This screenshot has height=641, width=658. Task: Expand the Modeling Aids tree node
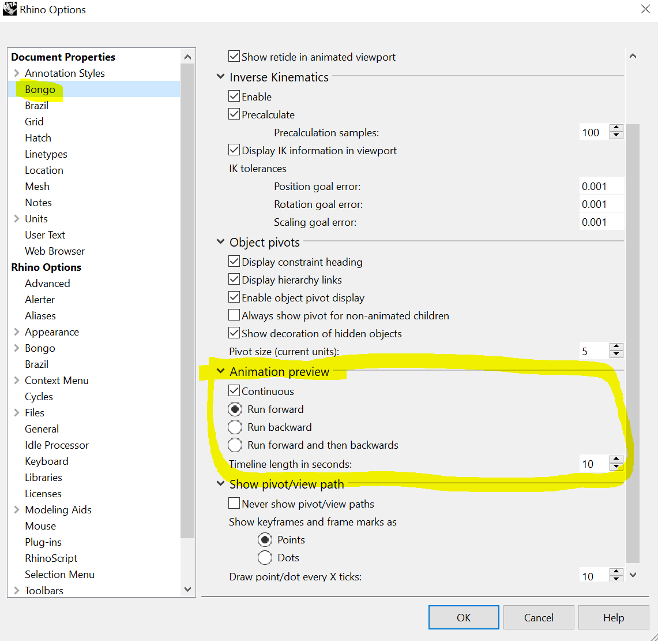pyautogui.click(x=16, y=510)
